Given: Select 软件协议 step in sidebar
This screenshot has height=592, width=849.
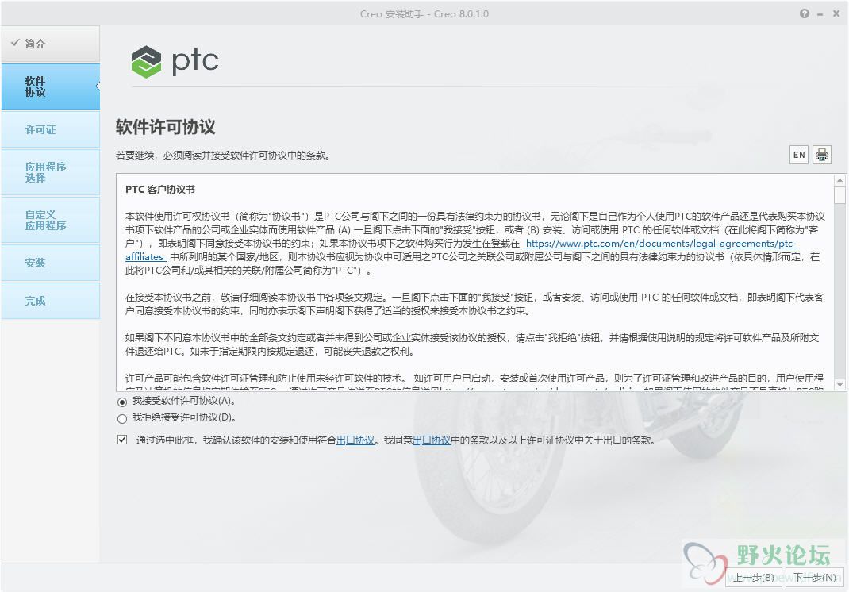Looking at the screenshot, I should 50,86.
